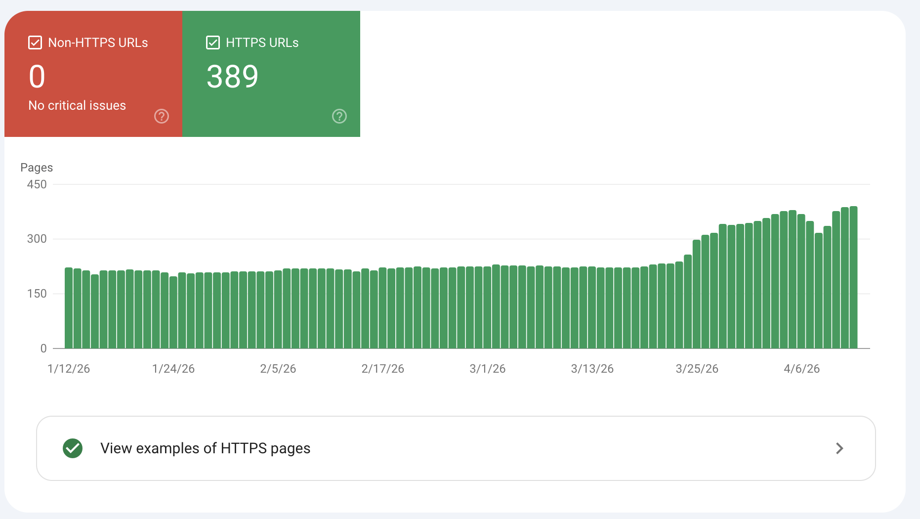This screenshot has height=519, width=920.
Task: Click the first green bar at 1/12/26
Action: point(68,306)
